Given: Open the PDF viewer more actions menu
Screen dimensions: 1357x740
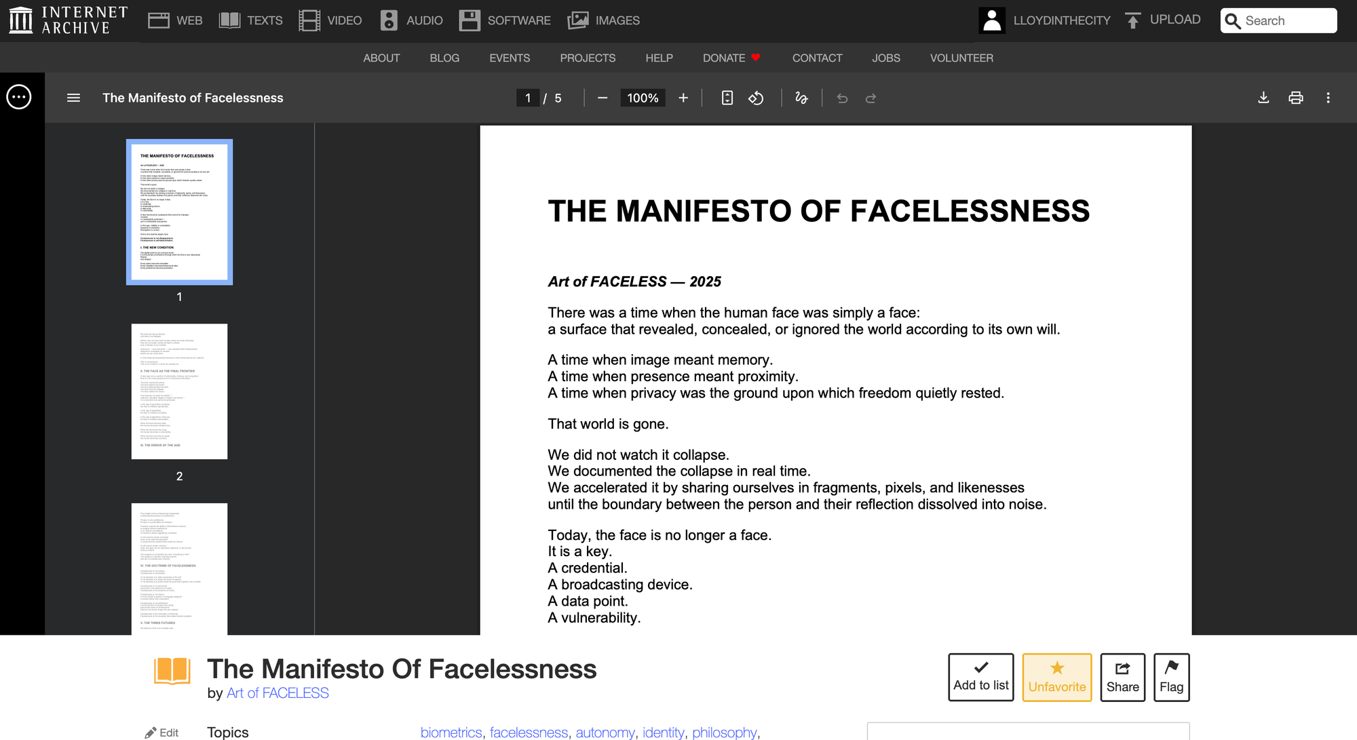Looking at the screenshot, I should coord(1328,98).
